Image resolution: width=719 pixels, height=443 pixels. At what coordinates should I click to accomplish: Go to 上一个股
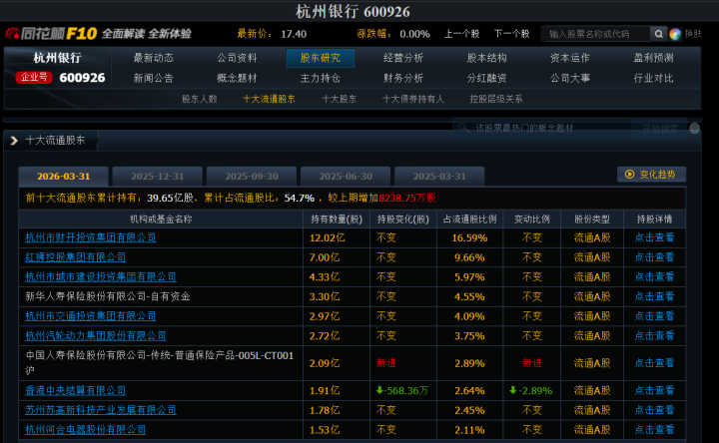(x=461, y=34)
